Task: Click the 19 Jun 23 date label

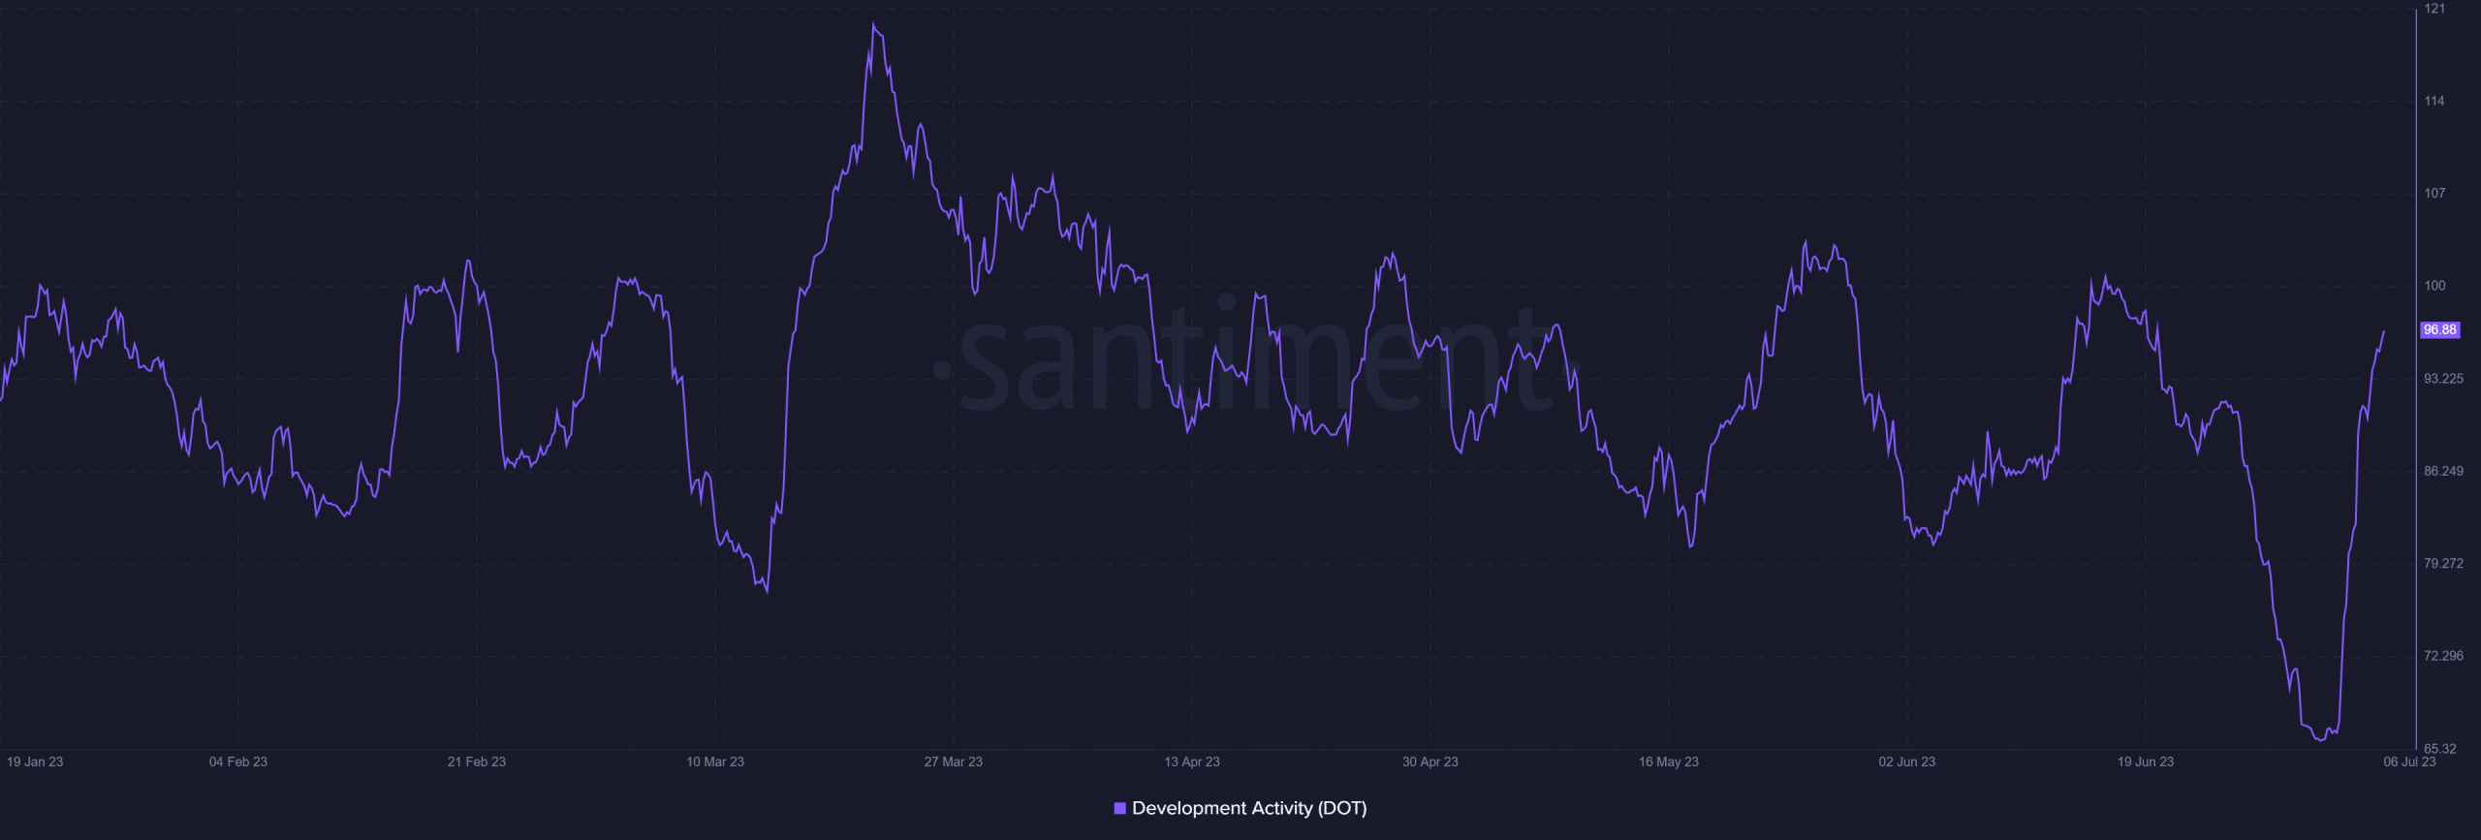Action: pos(2146,762)
